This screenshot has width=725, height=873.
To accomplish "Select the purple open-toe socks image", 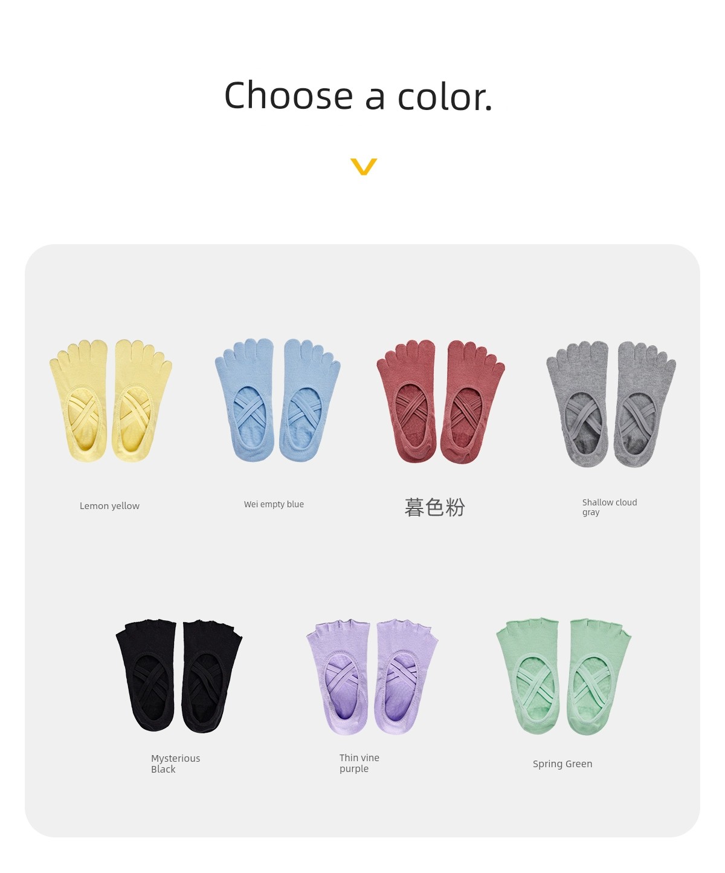I will (372, 677).
